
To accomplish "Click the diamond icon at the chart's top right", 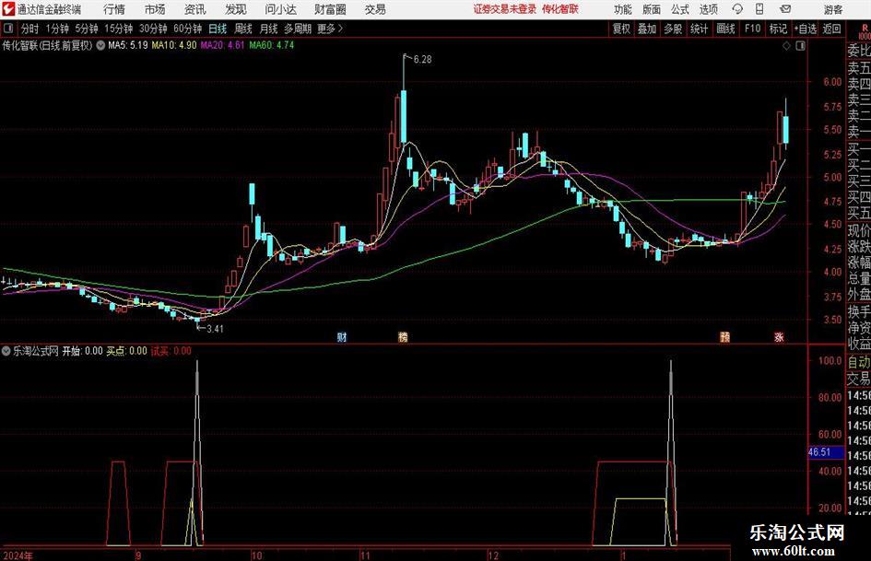I will (x=786, y=46).
